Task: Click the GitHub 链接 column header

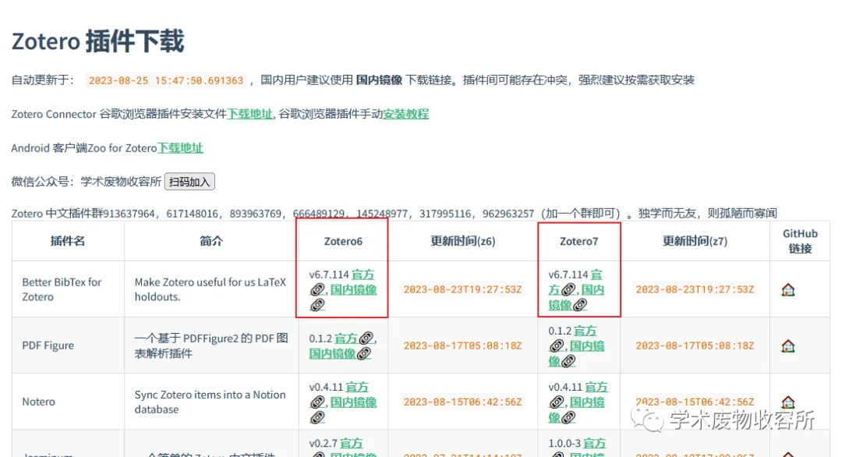Action: (x=800, y=241)
